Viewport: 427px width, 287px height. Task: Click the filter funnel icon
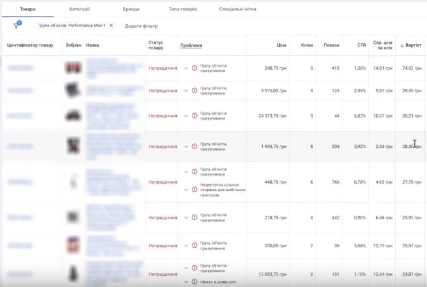[x=16, y=26]
